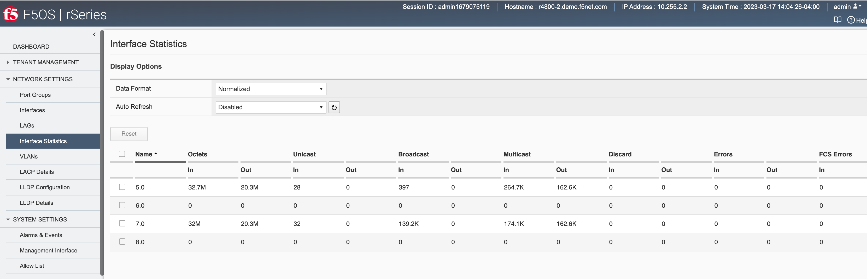Check the box for interface 6.0
This screenshot has height=279, width=867.
tap(122, 205)
